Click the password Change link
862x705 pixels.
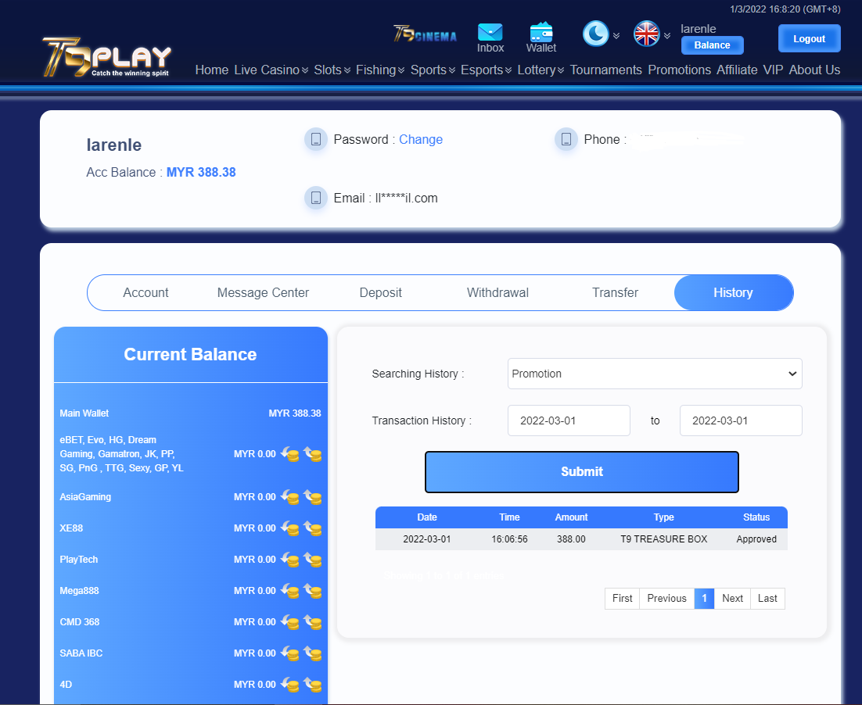[421, 139]
